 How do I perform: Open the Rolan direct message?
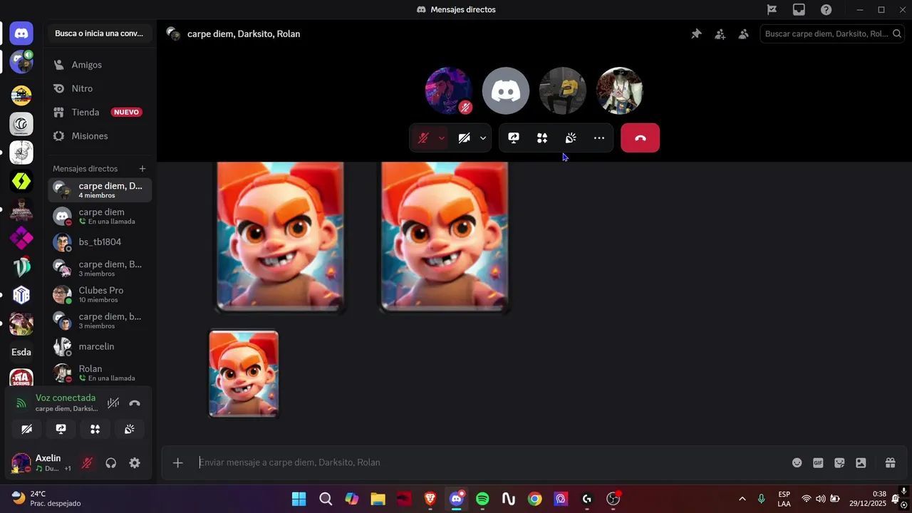[x=100, y=373]
